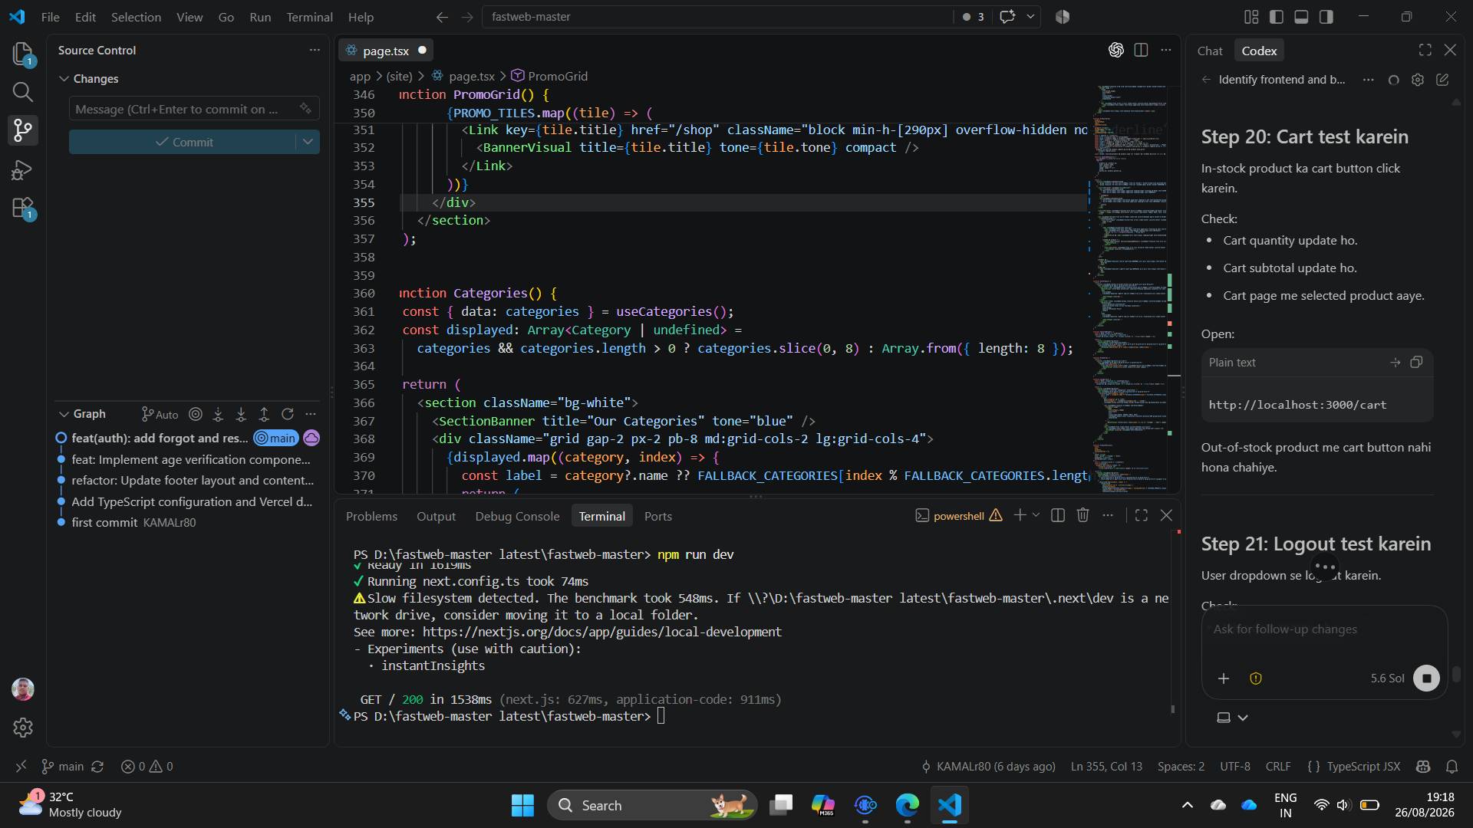This screenshot has height=828, width=1473.
Task: Kill the terminal with trash icon
Action: 1083,515
